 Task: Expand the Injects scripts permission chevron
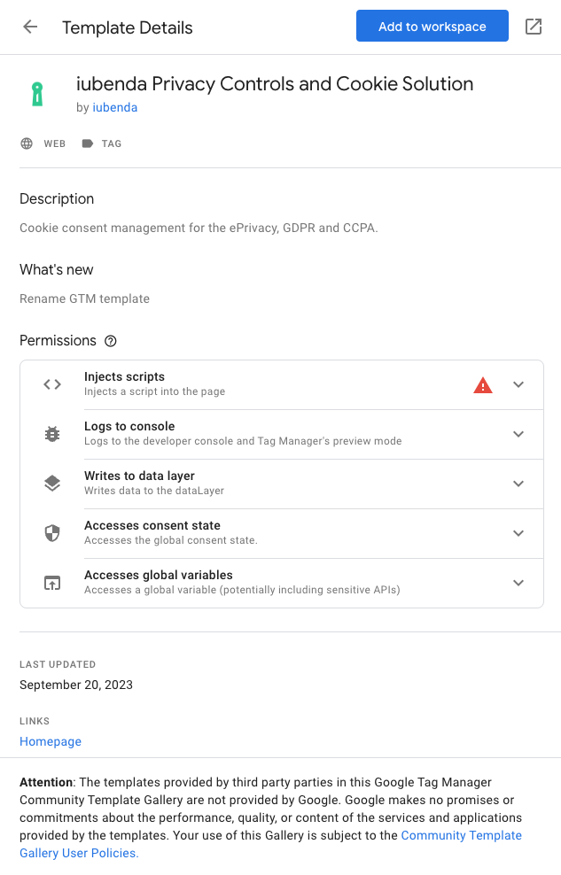(518, 384)
